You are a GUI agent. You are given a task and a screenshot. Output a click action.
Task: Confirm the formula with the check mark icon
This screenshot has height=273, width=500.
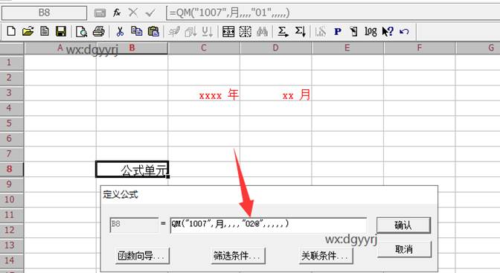(150, 13)
